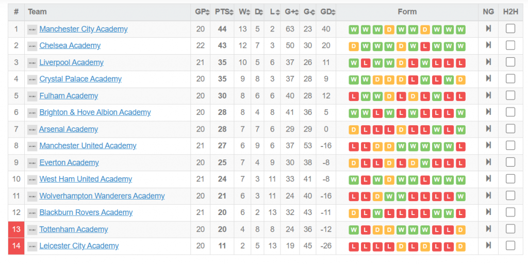The width and height of the screenshot is (528, 264).
Task: Sort table by PTS column
Action: coord(223,11)
